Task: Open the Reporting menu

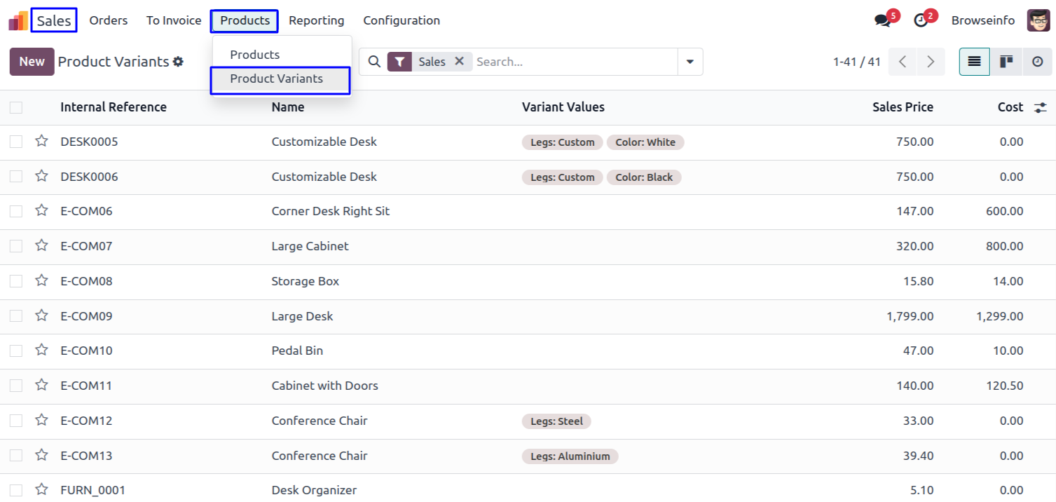Action: pos(316,20)
